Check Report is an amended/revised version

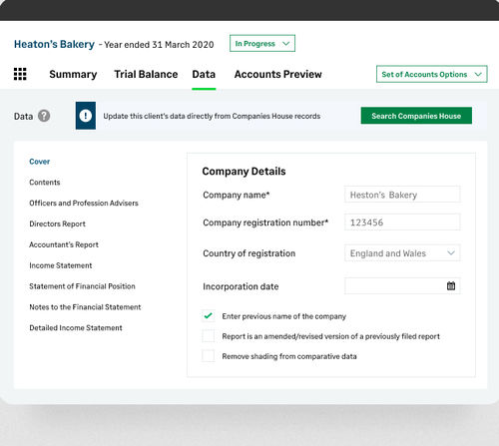(209, 336)
